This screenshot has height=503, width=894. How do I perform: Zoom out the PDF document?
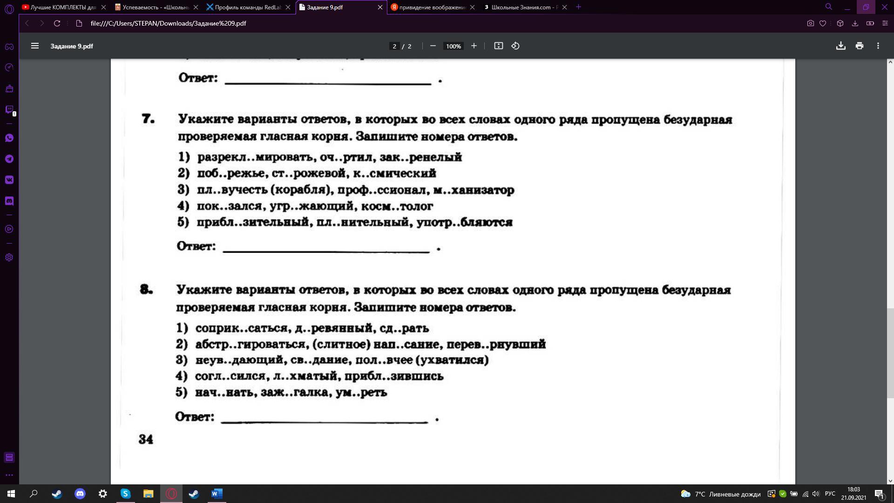click(x=433, y=46)
